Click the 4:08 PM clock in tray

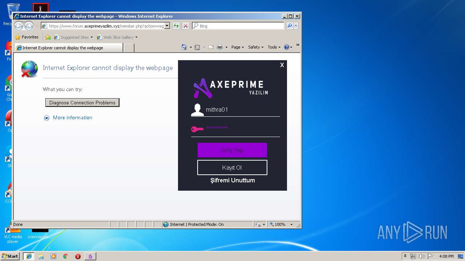446,256
